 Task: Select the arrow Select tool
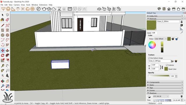3,15
